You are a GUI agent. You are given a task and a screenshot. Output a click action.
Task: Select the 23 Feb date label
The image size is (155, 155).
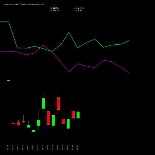[18, 148]
